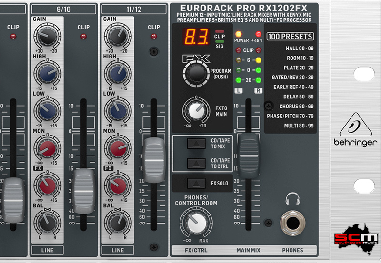Click the DELAY 50-59 preset entry
This screenshot has width=381, height=263.
299,97
